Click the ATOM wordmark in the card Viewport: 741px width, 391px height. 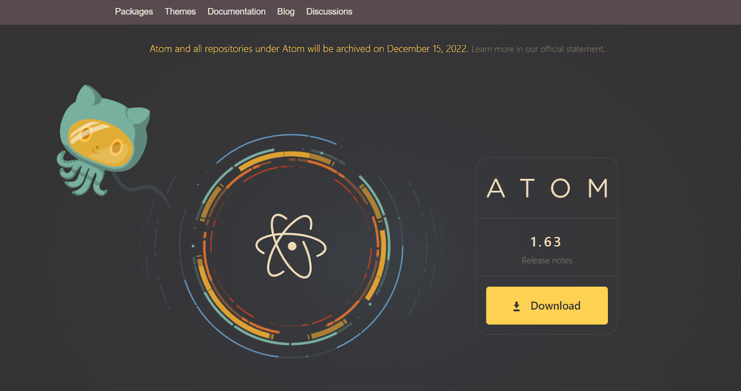[547, 188]
